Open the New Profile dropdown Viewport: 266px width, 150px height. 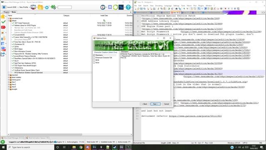25,7
